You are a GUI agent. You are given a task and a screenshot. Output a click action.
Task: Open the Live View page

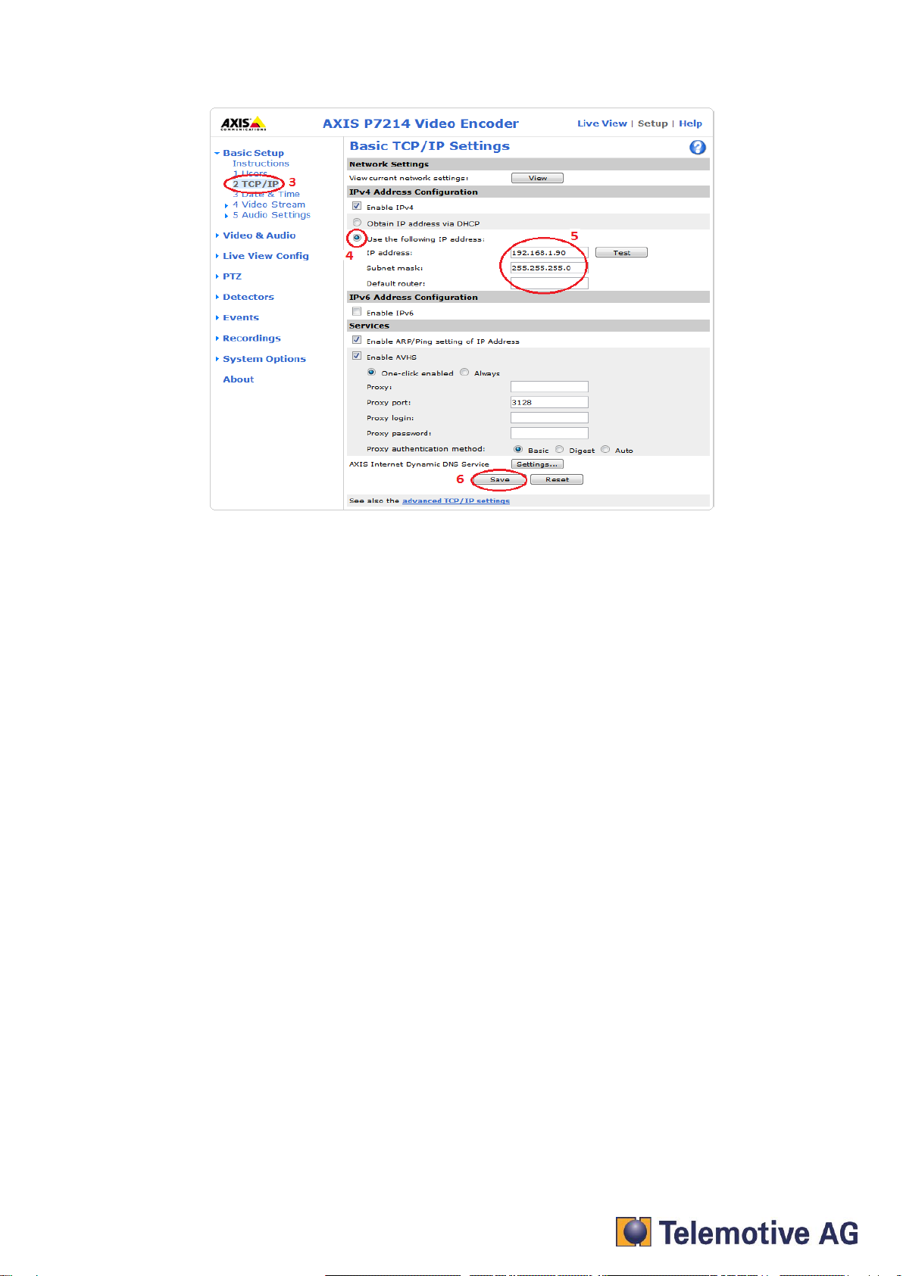(602, 123)
